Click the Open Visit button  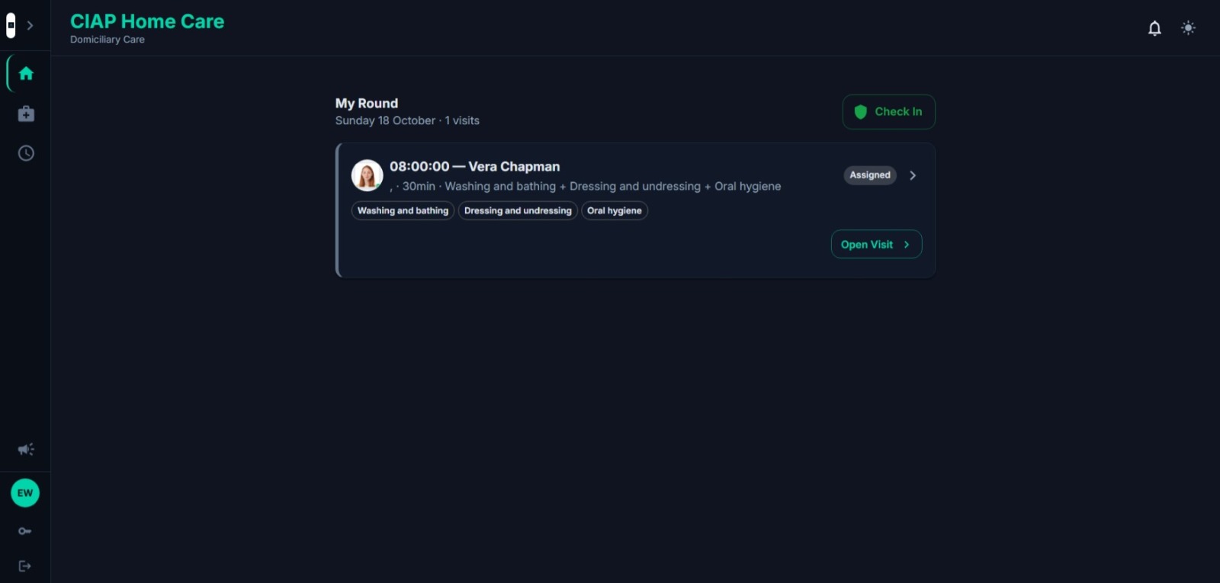[x=876, y=245]
